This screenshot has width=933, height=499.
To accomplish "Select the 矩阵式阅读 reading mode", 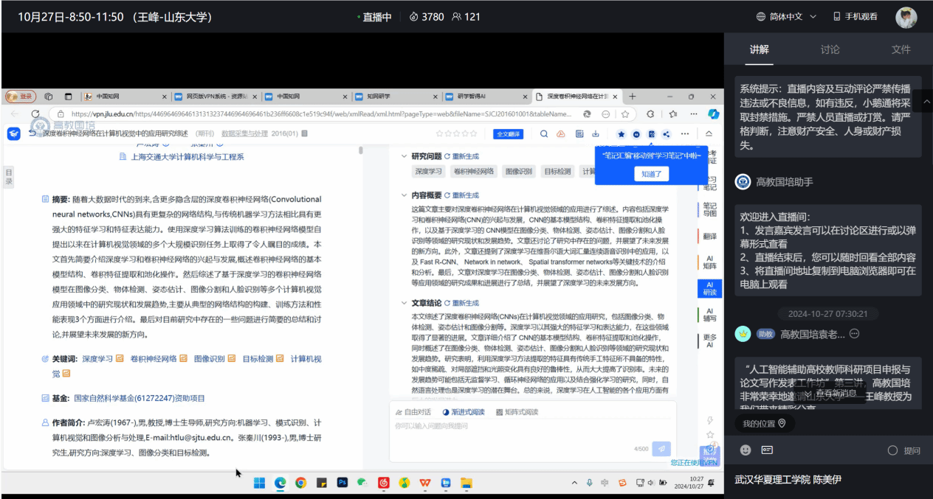I will pyautogui.click(x=517, y=412).
